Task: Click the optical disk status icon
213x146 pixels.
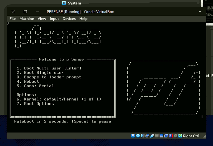Action: 138,136
